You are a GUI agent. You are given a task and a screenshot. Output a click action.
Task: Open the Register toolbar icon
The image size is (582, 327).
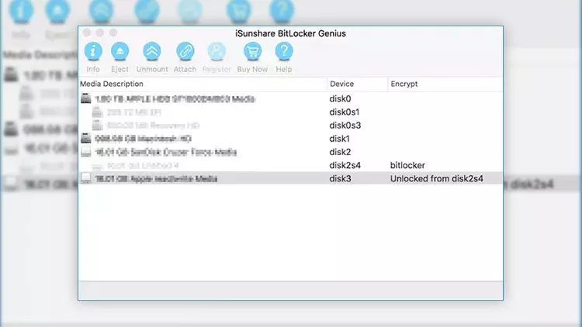(217, 51)
